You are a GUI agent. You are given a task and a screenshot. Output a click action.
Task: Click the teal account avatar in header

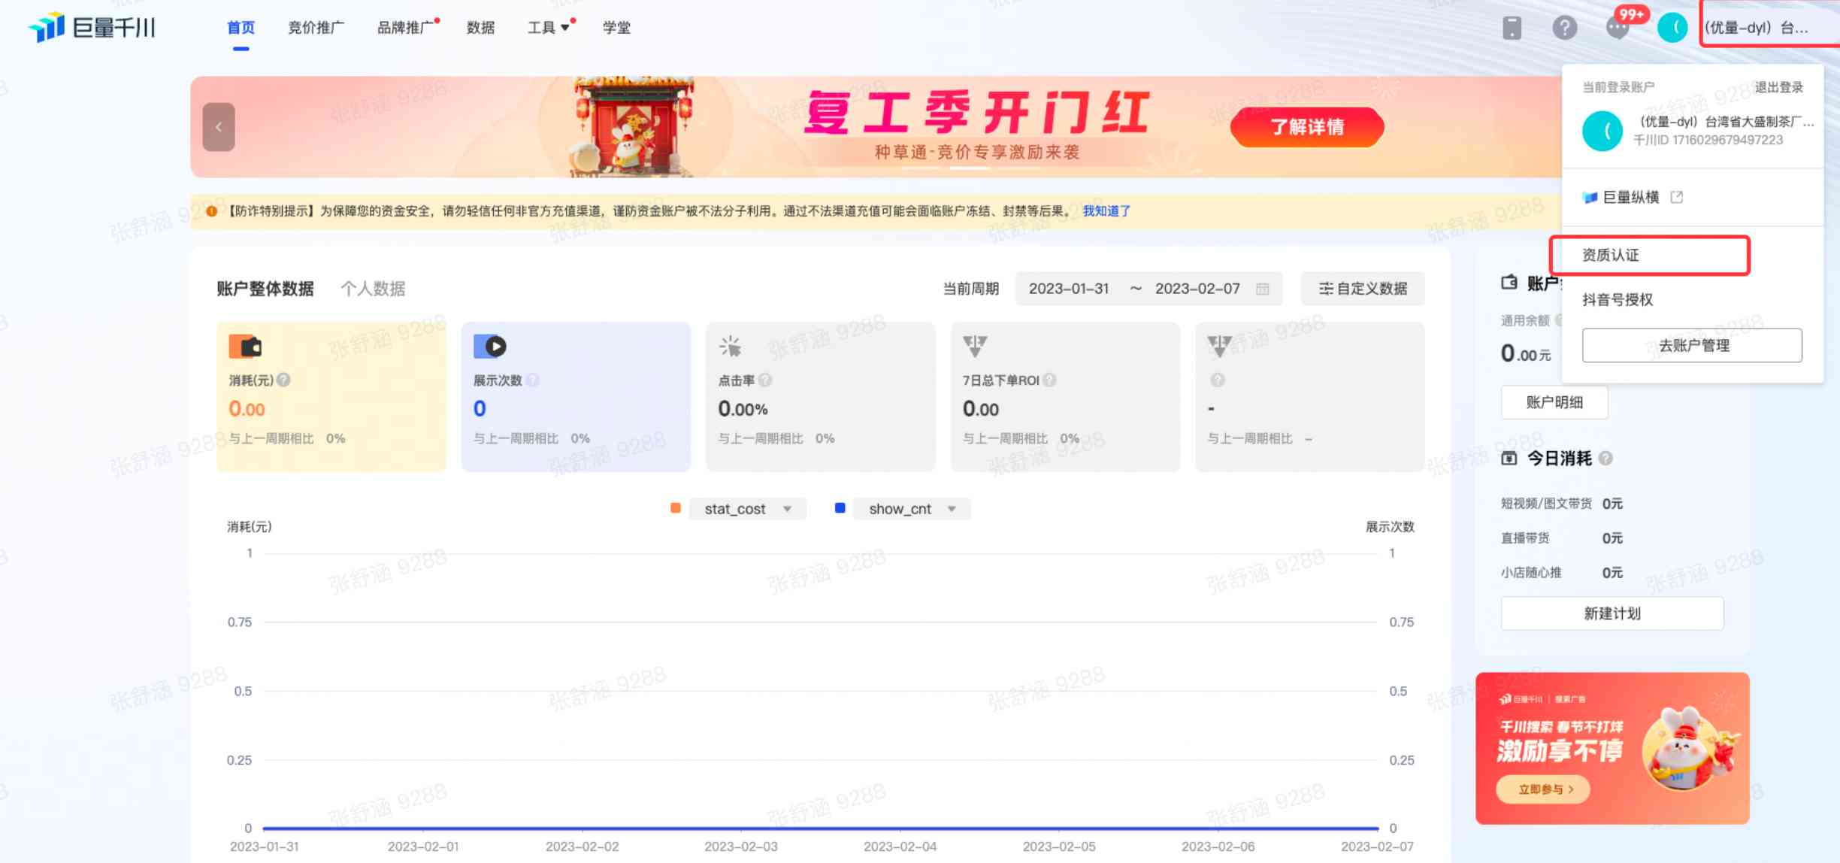1672,28
